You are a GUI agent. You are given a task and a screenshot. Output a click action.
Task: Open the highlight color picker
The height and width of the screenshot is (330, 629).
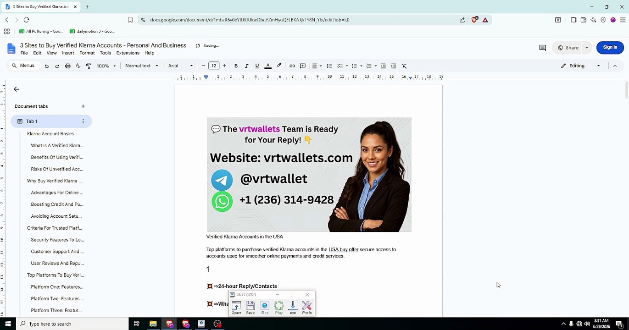point(279,66)
